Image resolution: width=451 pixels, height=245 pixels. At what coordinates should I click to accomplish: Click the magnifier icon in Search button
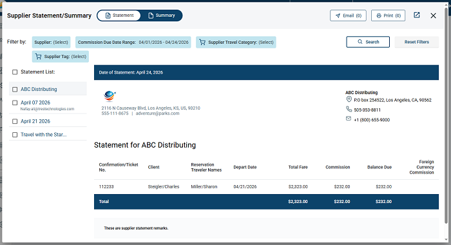(x=360, y=42)
